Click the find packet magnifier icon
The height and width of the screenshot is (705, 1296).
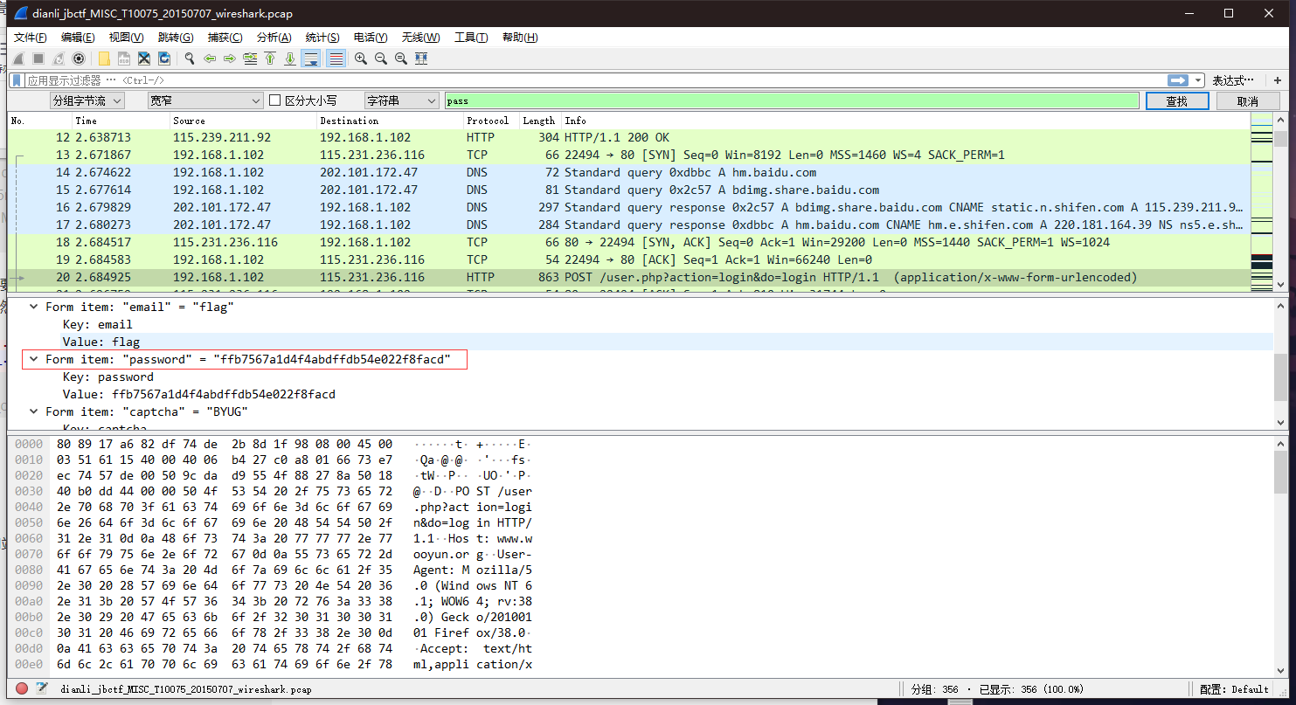190,59
